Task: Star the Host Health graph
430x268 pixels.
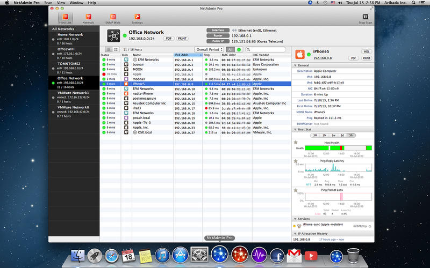Action: (296, 143)
